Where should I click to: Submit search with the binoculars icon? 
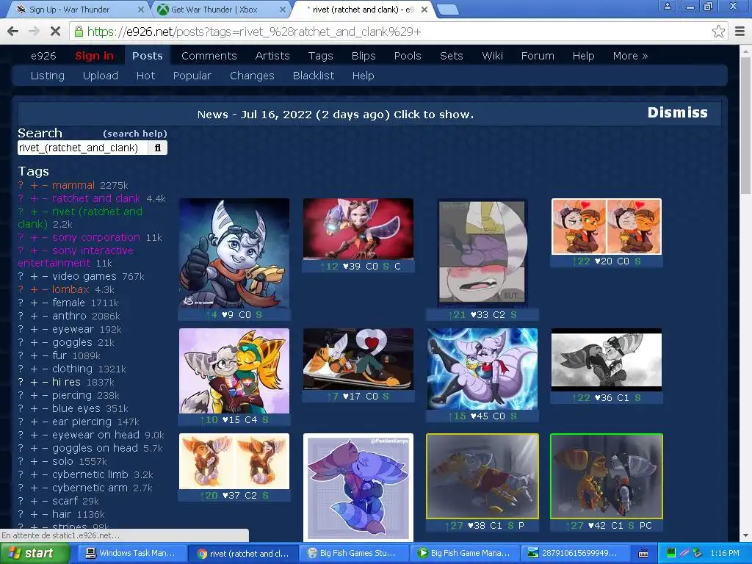click(158, 148)
